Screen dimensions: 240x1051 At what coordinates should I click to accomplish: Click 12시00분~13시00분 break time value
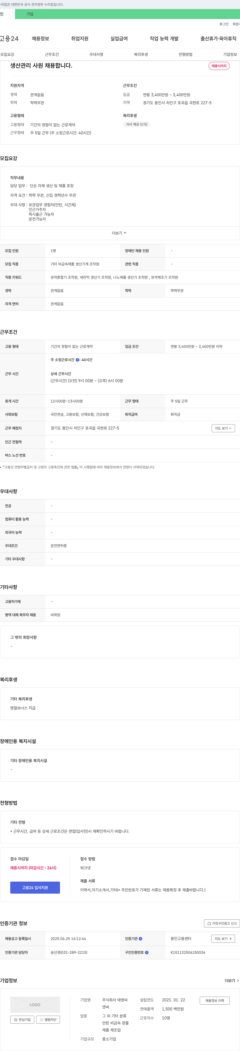pyautogui.click(x=67, y=401)
